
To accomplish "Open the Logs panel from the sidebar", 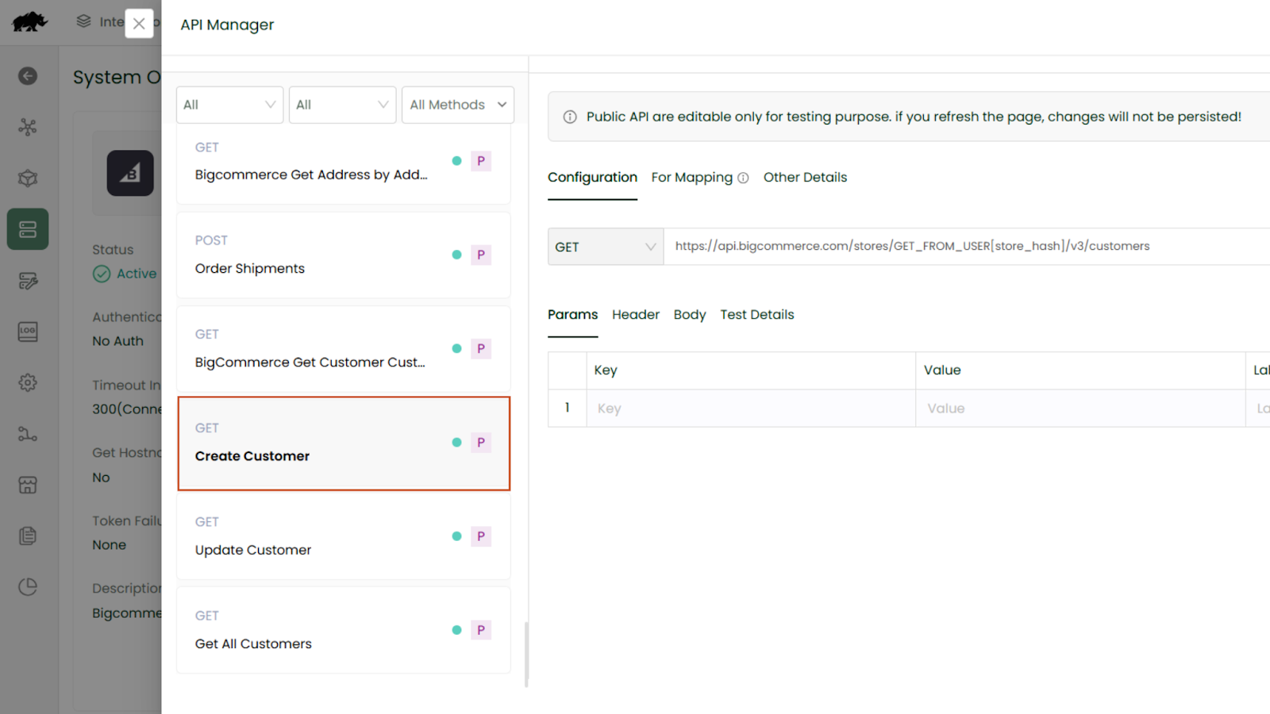I will click(28, 332).
